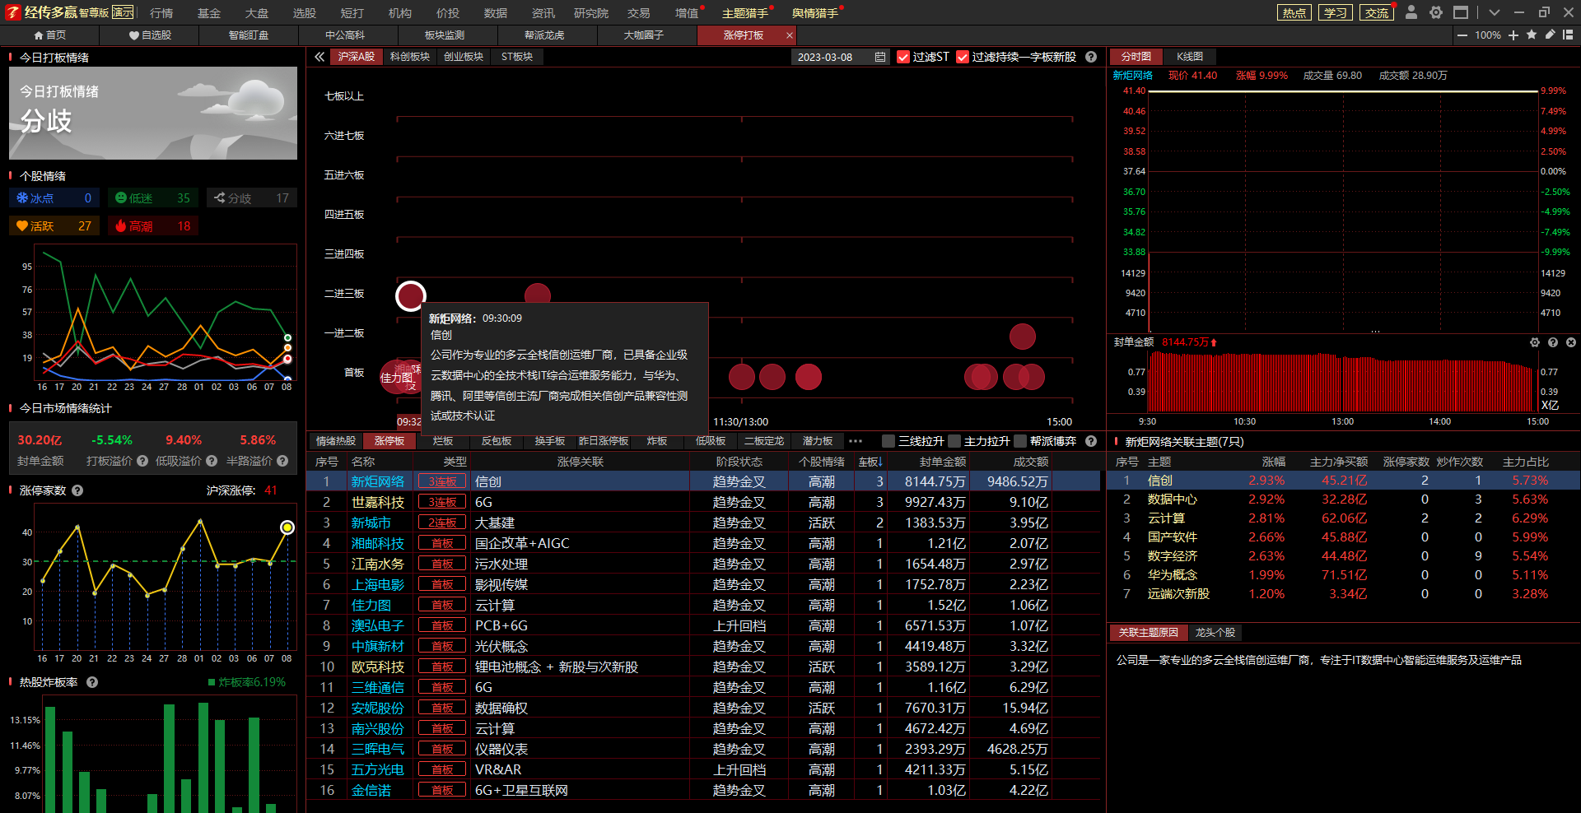Click help icon beside 打板溢价

[x=142, y=462]
